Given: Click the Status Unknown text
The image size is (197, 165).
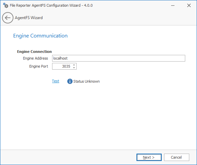Looking at the screenshot, I should click(86, 81).
